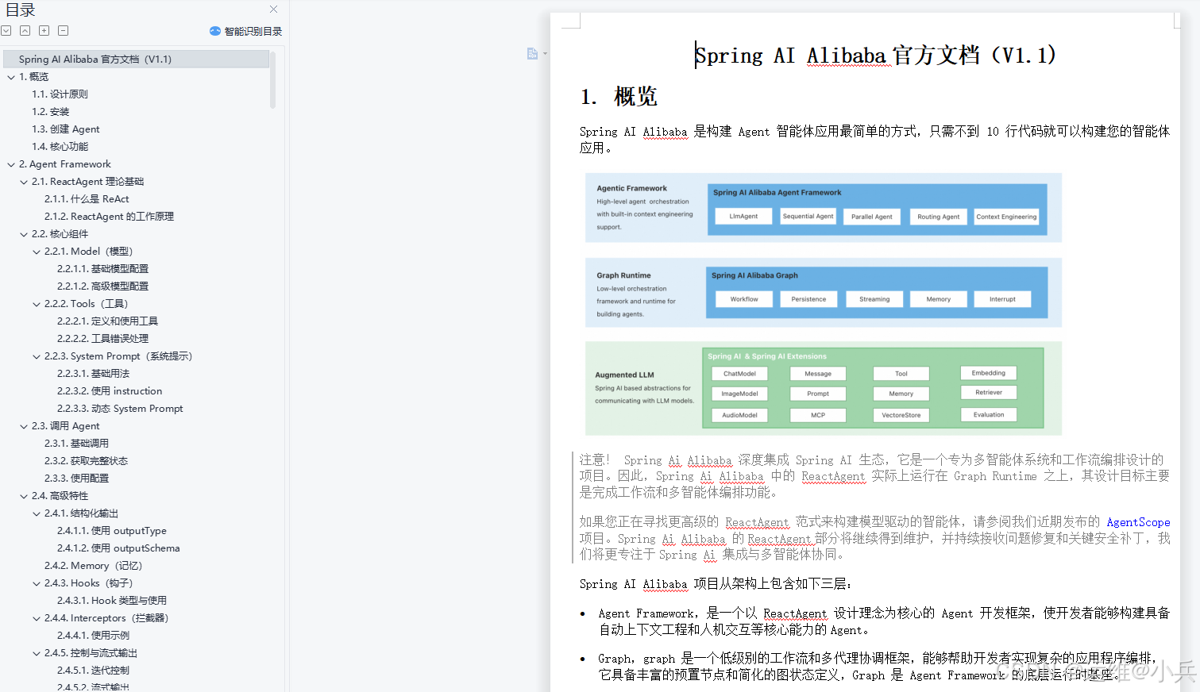Go to 2.3.3. 使用配置
This screenshot has height=692, width=1200.
[x=77, y=479]
